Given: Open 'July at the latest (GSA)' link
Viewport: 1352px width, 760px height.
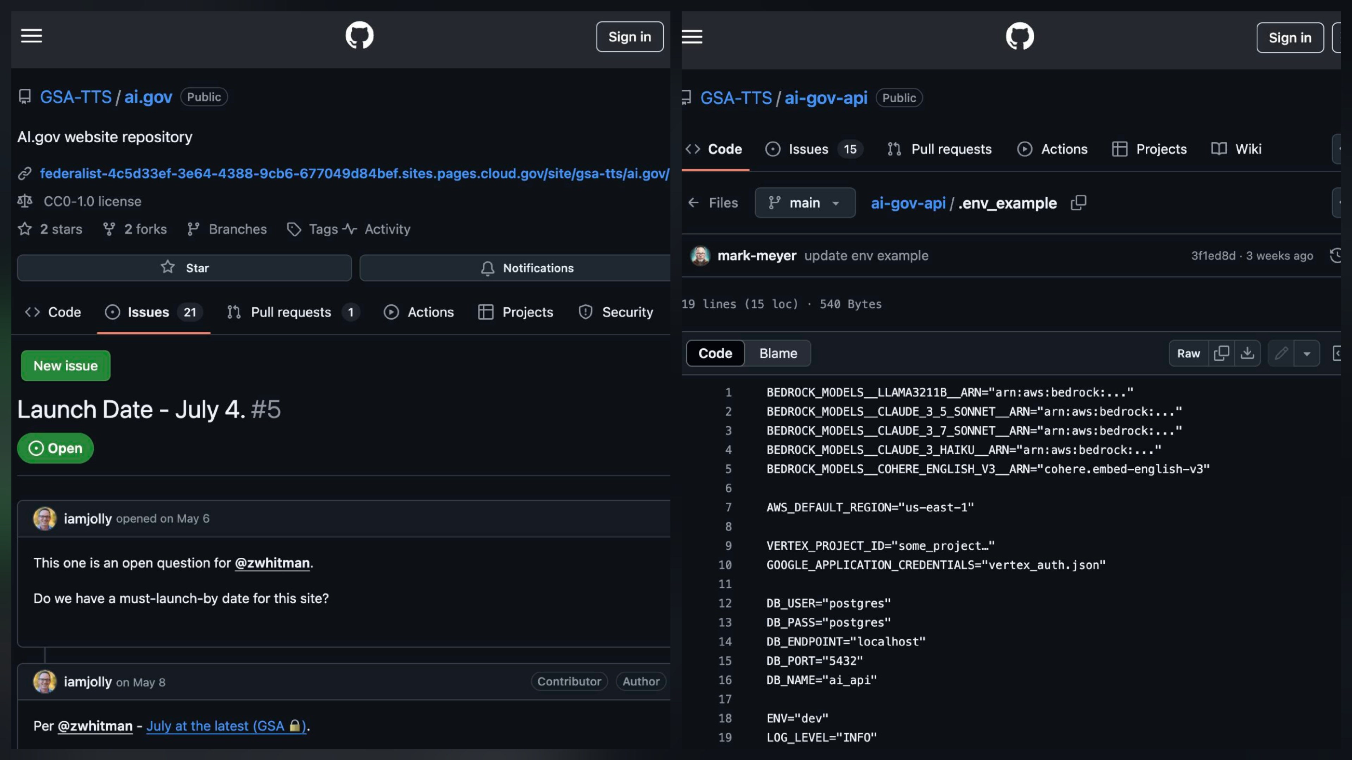Looking at the screenshot, I should point(226,726).
